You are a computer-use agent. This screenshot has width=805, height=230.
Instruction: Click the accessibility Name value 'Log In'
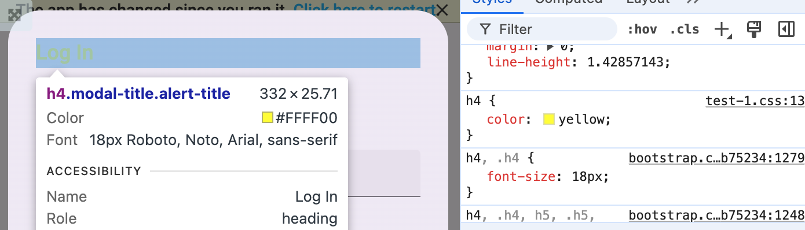coord(316,196)
